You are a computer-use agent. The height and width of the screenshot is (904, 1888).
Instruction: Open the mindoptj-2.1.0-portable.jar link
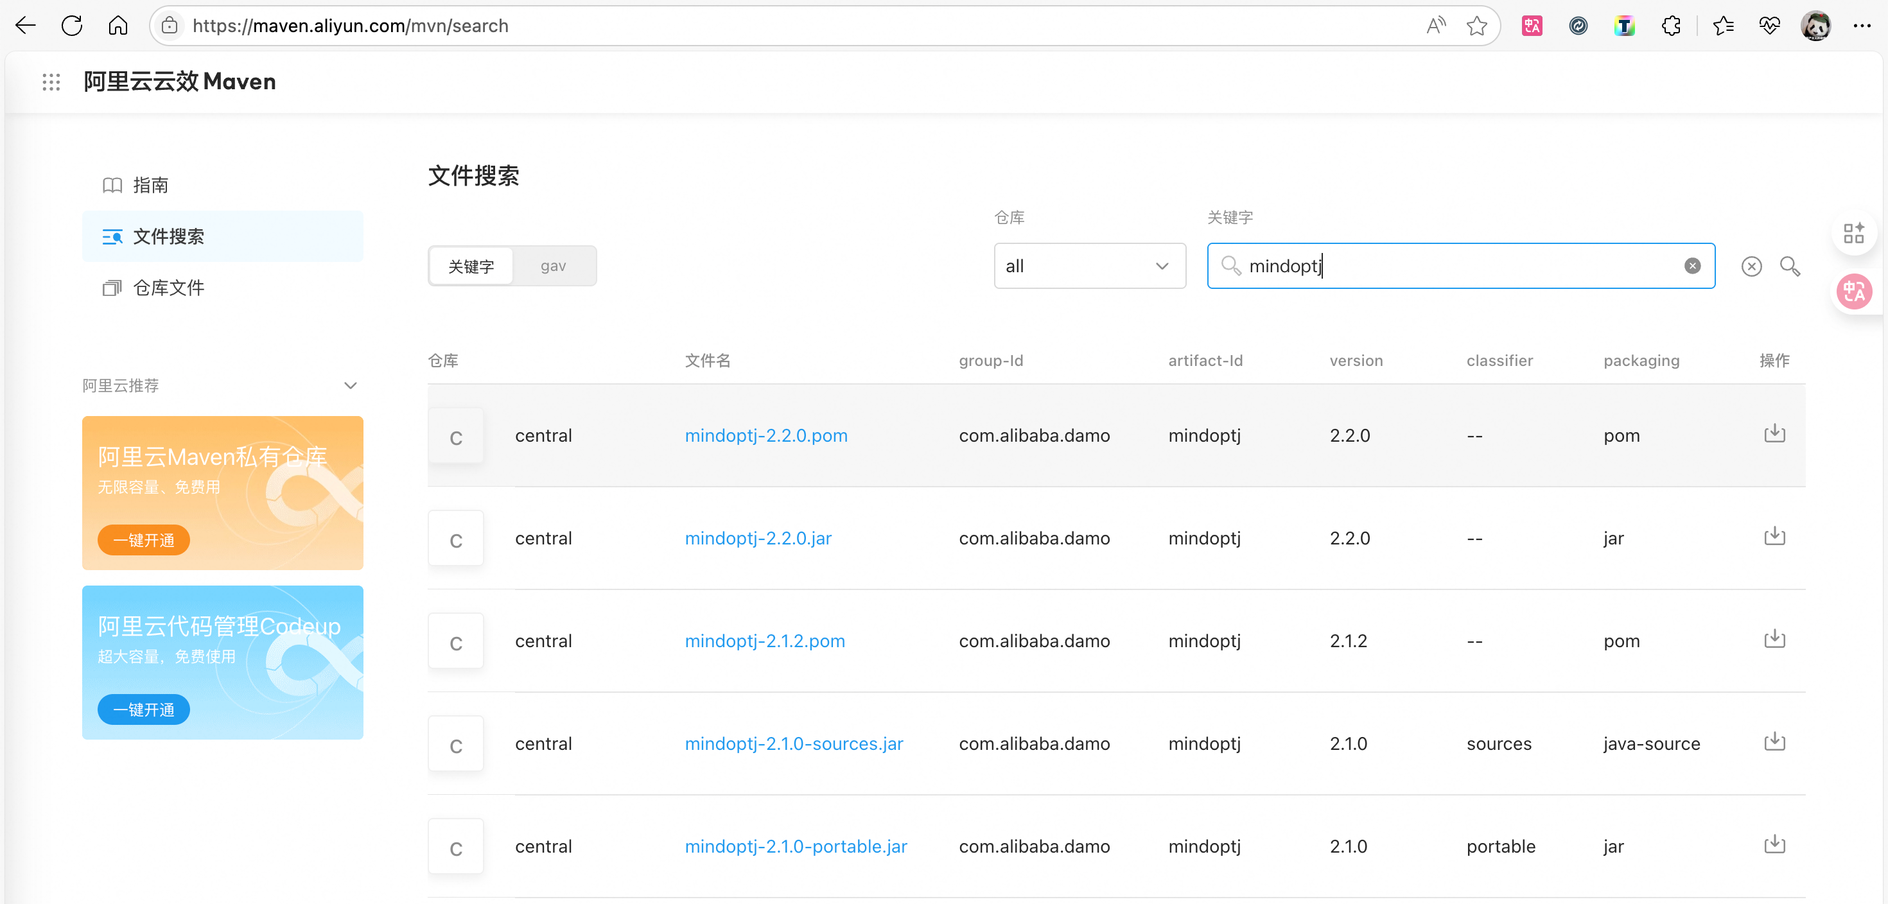coord(796,846)
